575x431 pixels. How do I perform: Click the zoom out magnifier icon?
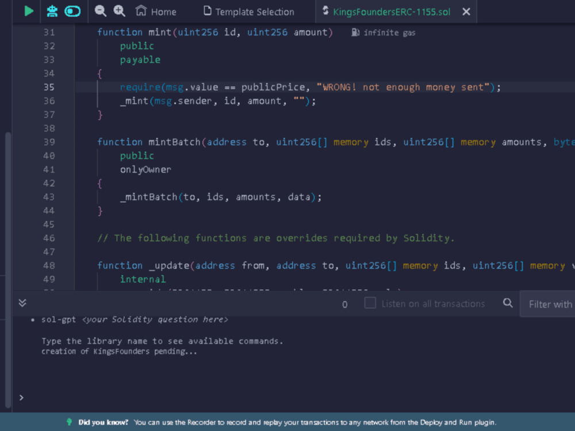tap(100, 11)
